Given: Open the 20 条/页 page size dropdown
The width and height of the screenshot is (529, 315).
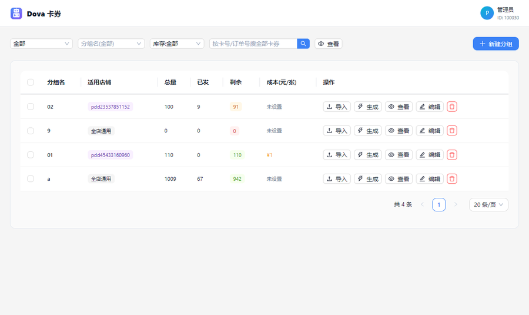Looking at the screenshot, I should 488,204.
